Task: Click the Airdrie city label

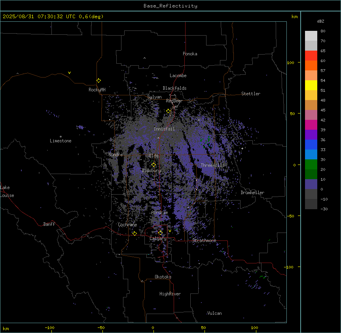Action: pos(160,212)
